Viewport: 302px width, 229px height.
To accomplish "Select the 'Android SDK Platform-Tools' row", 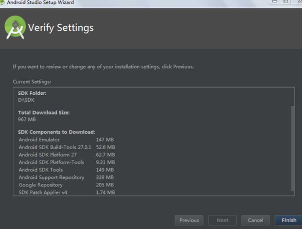I will point(67,162).
